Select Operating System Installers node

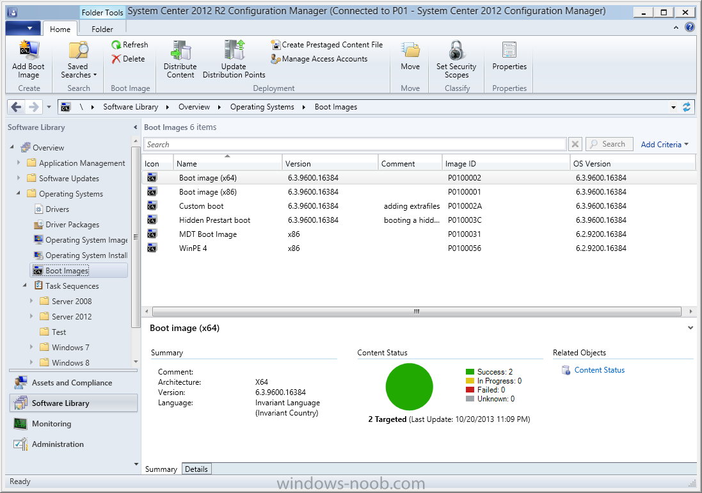81,255
